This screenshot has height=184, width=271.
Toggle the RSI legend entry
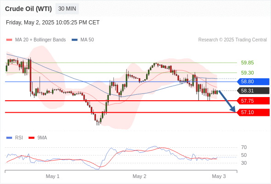15,138
